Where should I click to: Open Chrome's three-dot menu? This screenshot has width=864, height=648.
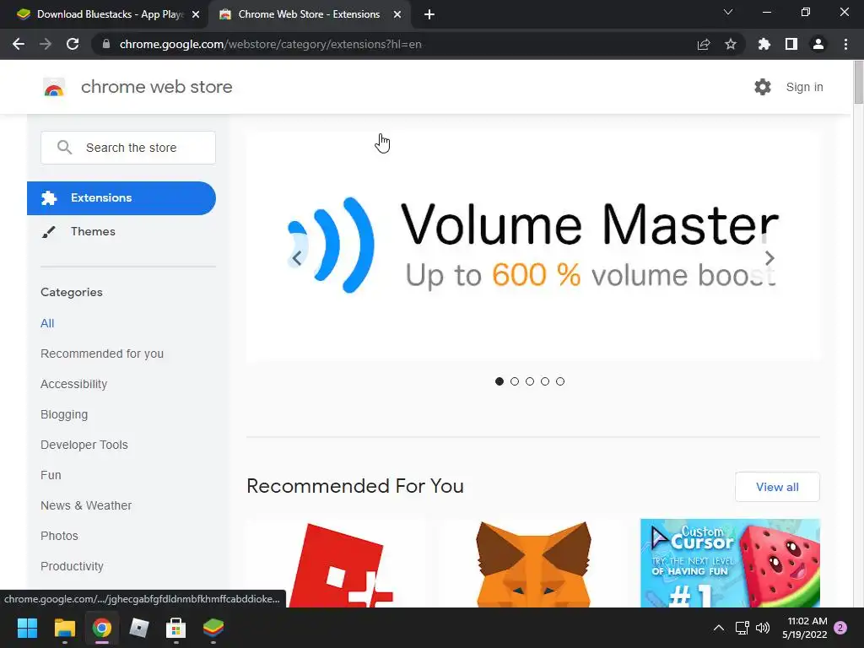845,44
